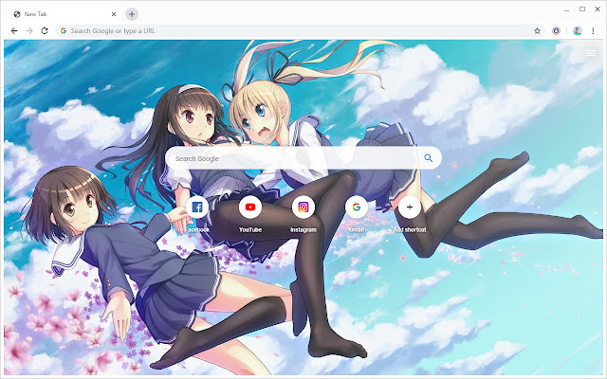Click the YouTube label text
Viewport: 607px width, 379px height.
[x=250, y=229]
